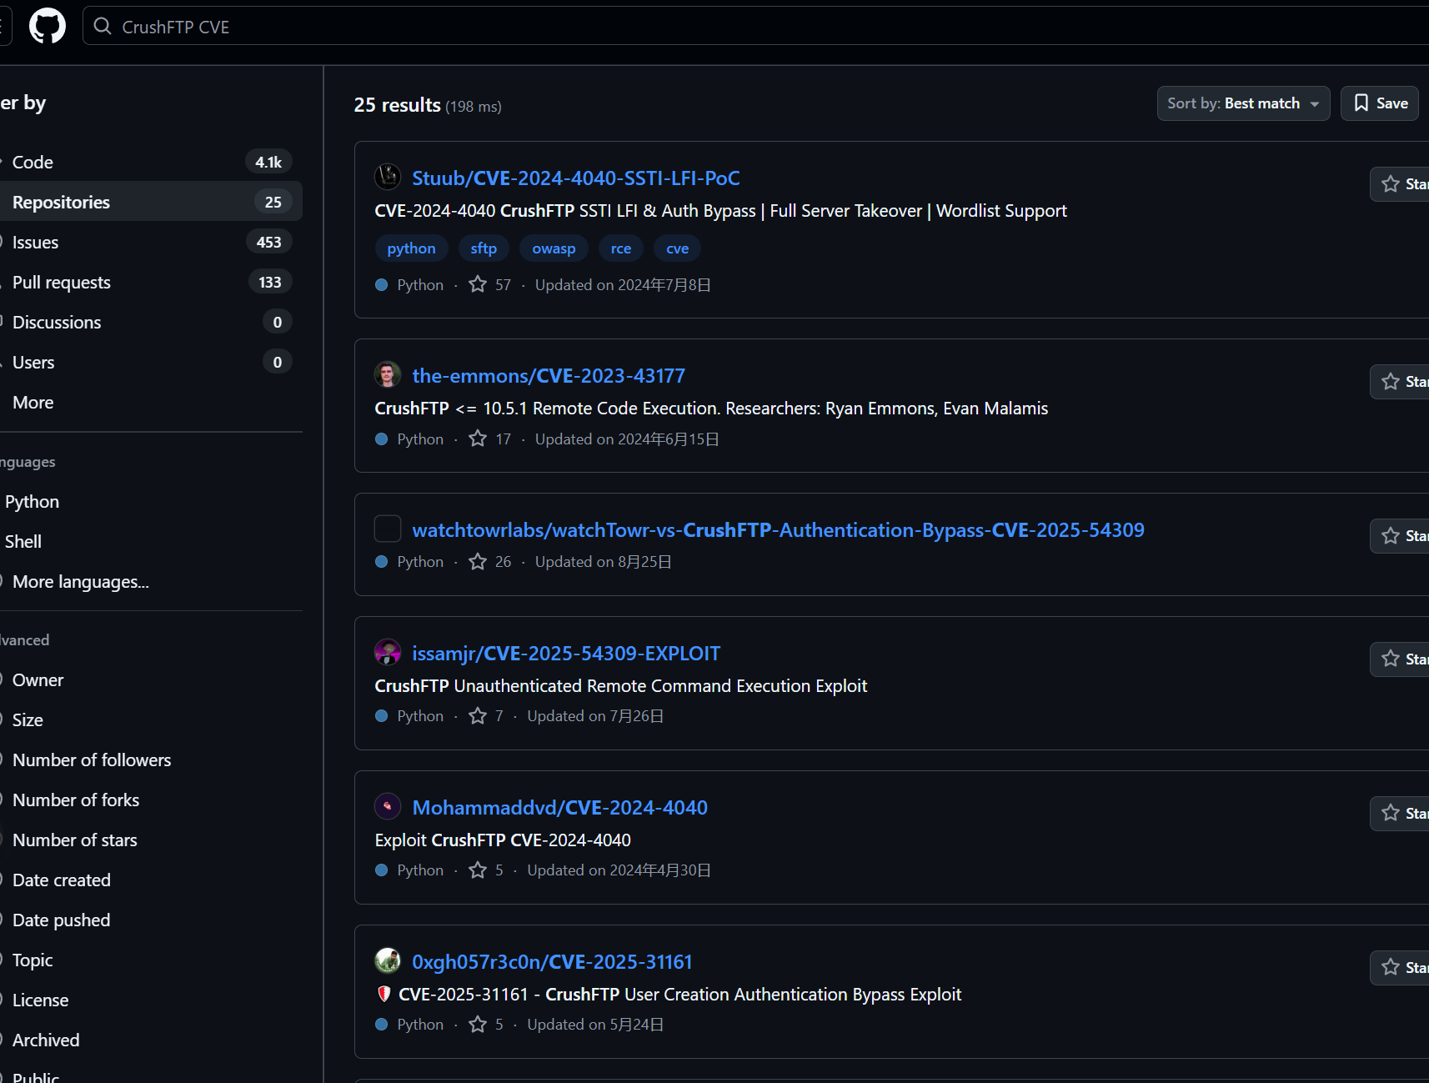Open watchtowrlabs CrushFTP Authentication Bypass repository link

click(x=778, y=530)
